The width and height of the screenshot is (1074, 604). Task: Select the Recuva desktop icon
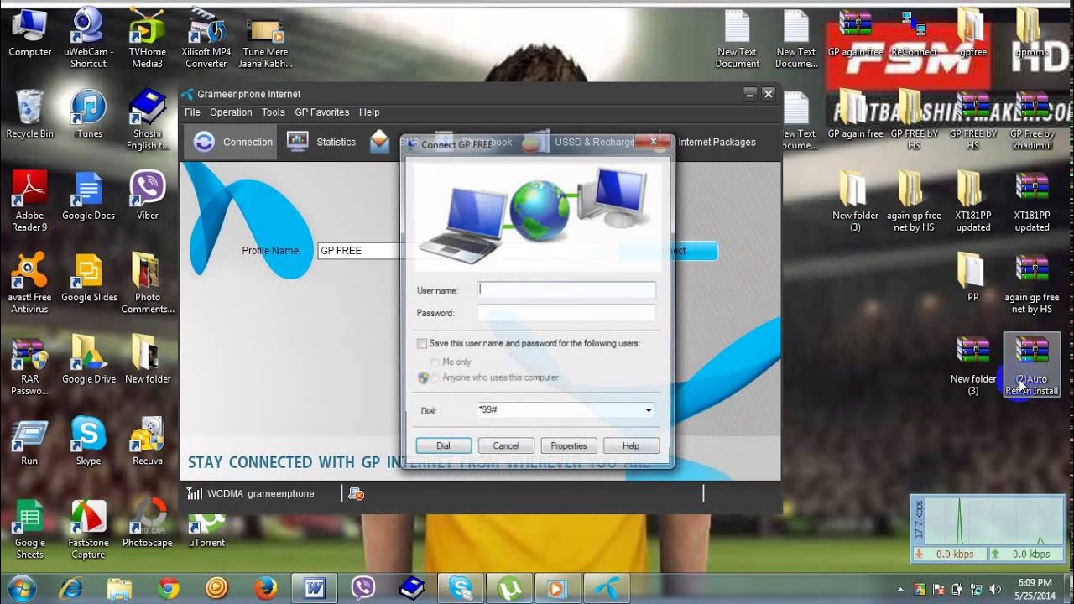[148, 441]
